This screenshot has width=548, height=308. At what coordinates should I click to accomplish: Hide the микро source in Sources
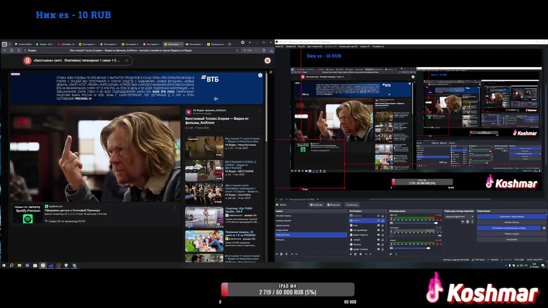click(378, 240)
